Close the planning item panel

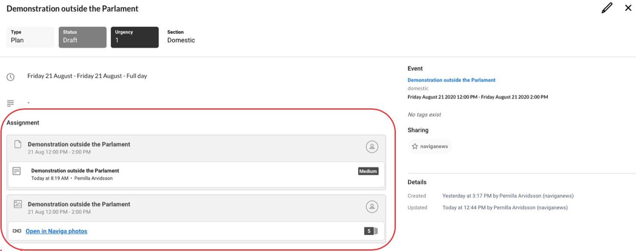point(628,8)
